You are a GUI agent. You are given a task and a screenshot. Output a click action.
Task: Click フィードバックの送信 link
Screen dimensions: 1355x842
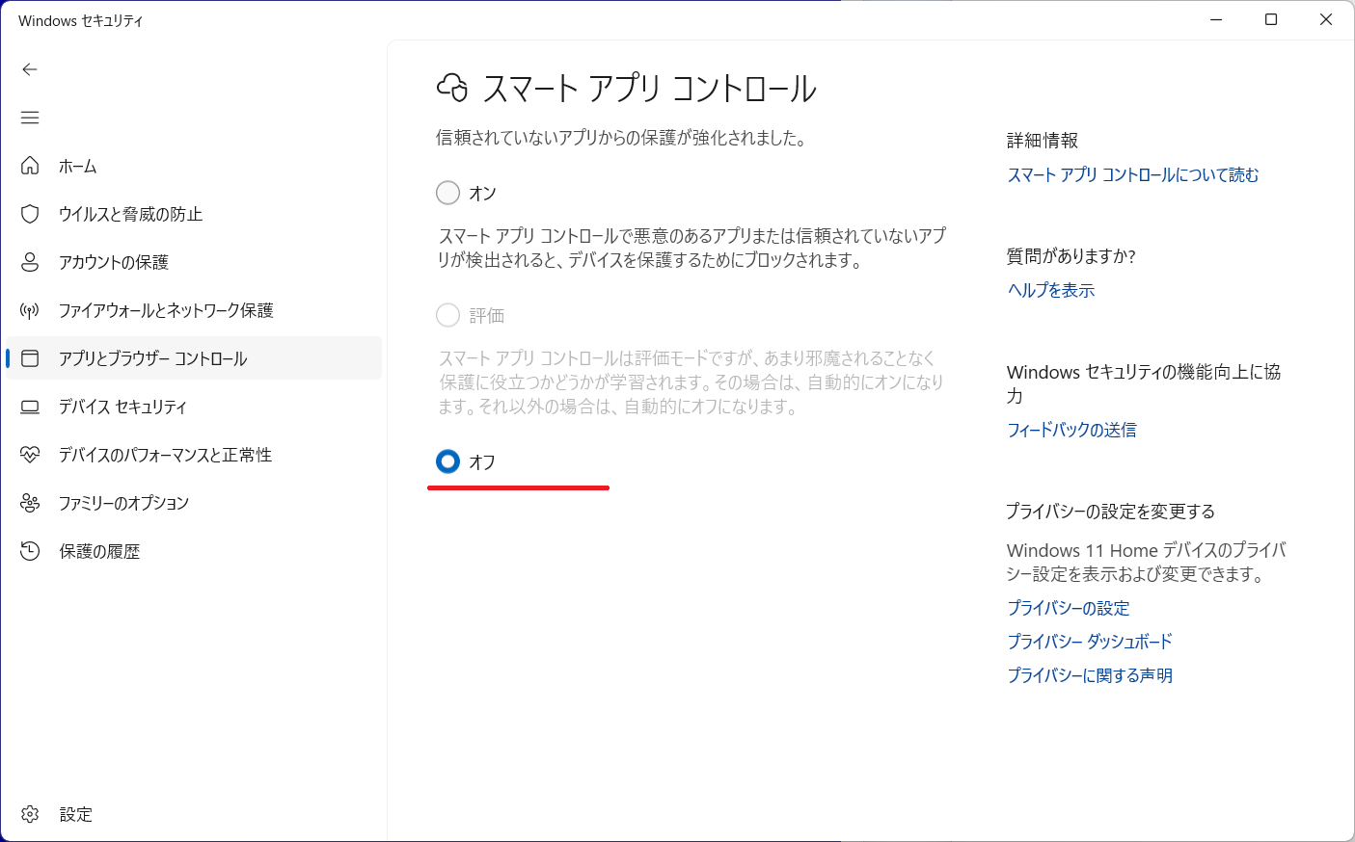click(x=1071, y=430)
